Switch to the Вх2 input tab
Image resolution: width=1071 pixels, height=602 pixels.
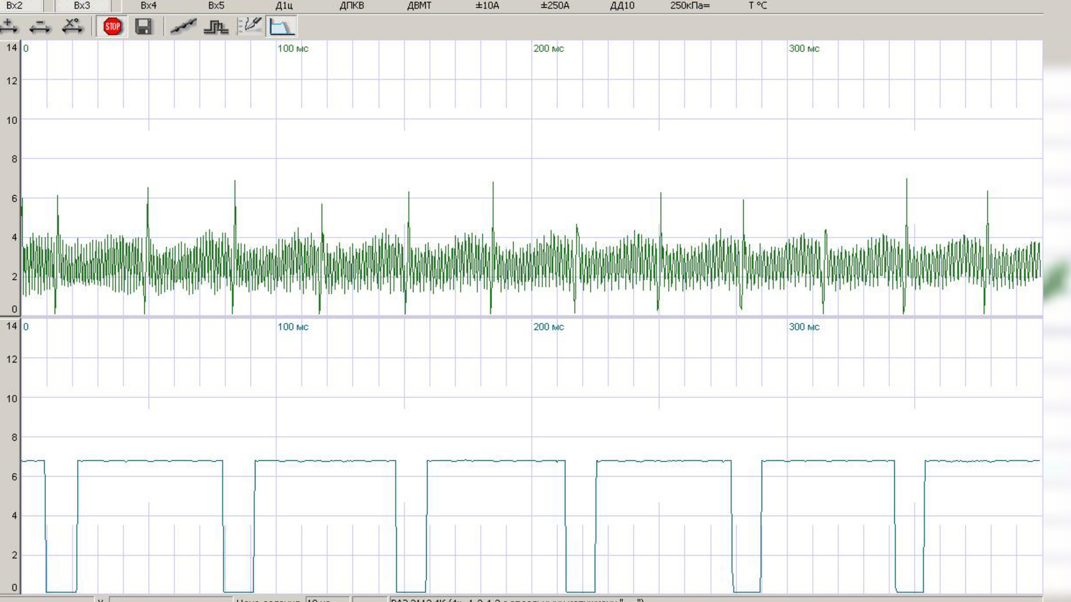tap(15, 5)
